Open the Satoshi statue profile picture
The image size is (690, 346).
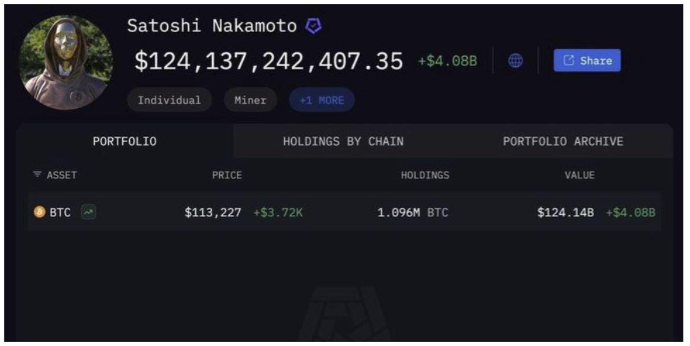66,62
